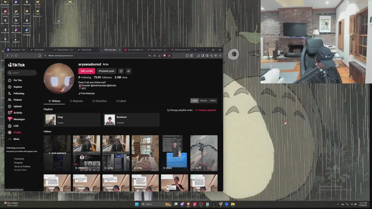Open the More menu in the sidebar
Viewport: 372px width, 209px height.
pos(14,139)
